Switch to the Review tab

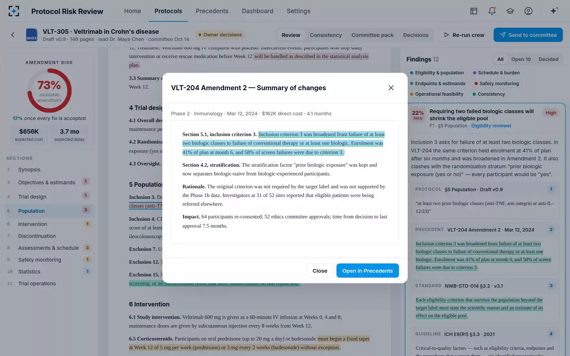(x=291, y=35)
